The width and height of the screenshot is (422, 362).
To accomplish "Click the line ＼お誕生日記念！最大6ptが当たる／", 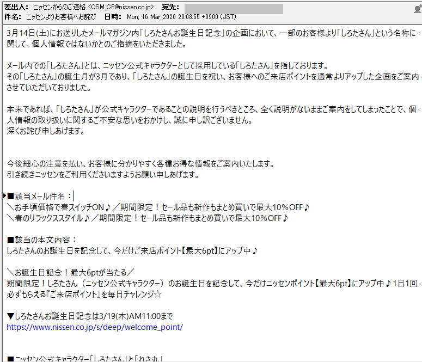I will click(70, 272).
